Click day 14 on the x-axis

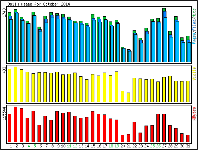(87, 146)
